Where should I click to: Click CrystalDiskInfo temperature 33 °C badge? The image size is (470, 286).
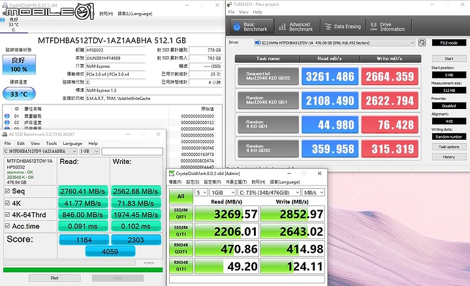click(x=19, y=94)
